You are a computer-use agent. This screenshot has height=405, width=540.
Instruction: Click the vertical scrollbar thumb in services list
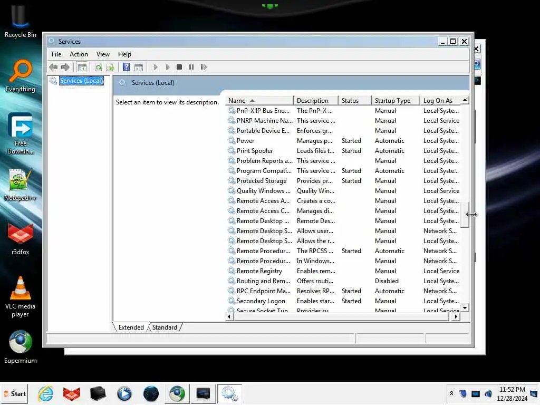(x=465, y=215)
